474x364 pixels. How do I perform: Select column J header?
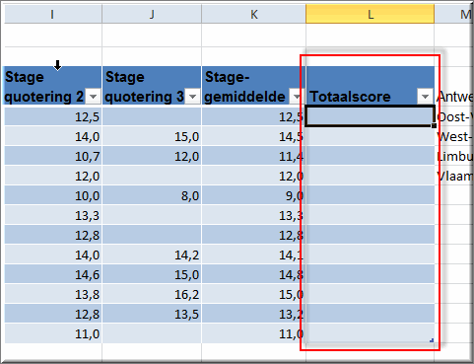point(152,14)
